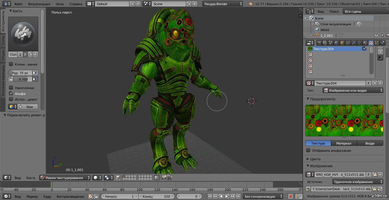
Task: Reload the image file
Action: [x=380, y=189]
